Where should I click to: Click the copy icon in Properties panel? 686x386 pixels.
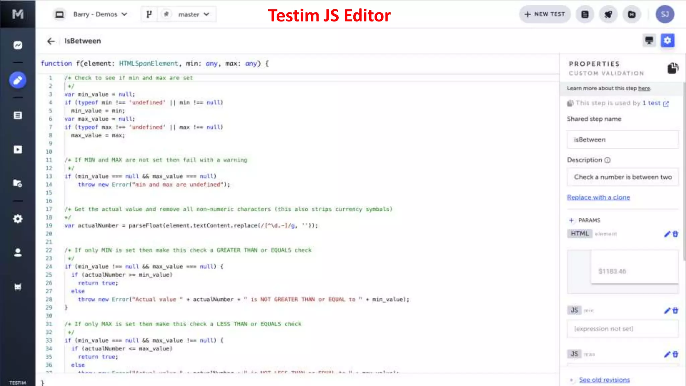673,68
